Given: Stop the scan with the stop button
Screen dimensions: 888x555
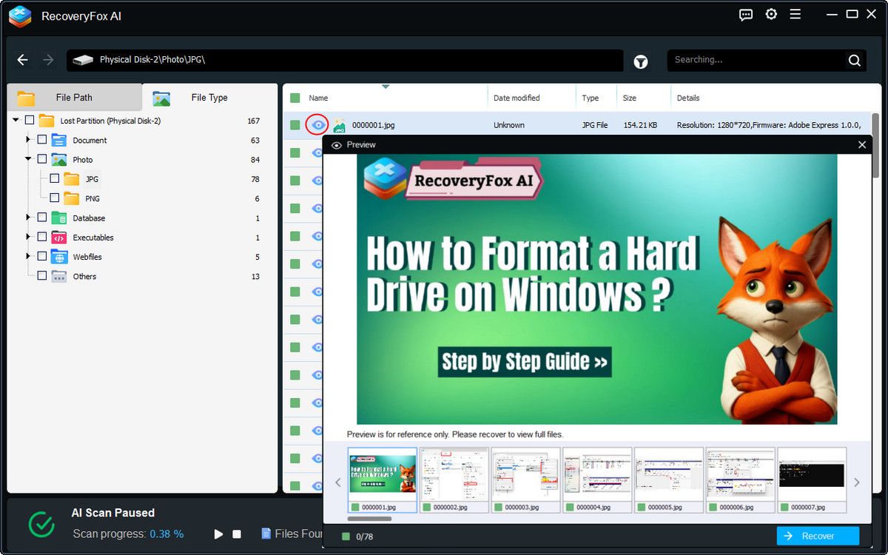Looking at the screenshot, I should [237, 534].
